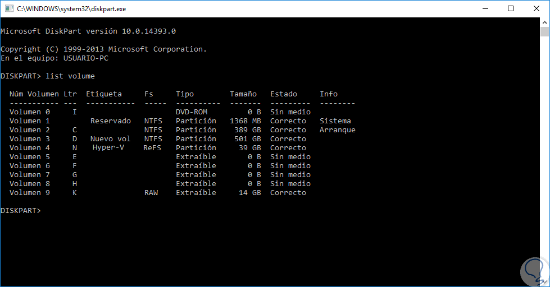Click drive letter 'N' of Volumen 4

click(74, 147)
